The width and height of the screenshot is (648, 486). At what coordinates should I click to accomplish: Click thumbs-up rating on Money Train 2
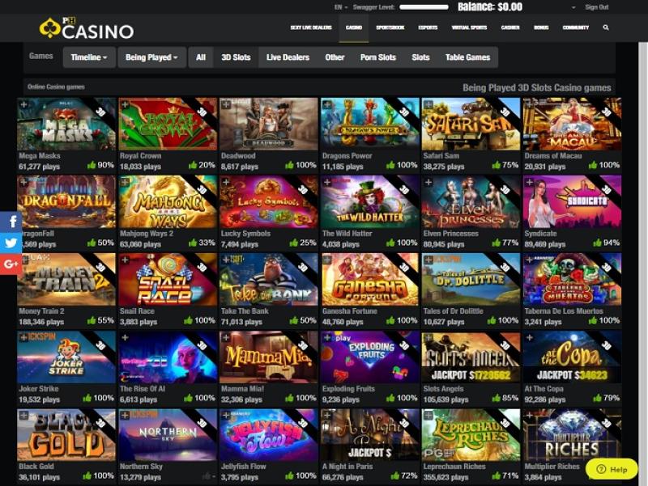[92, 320]
